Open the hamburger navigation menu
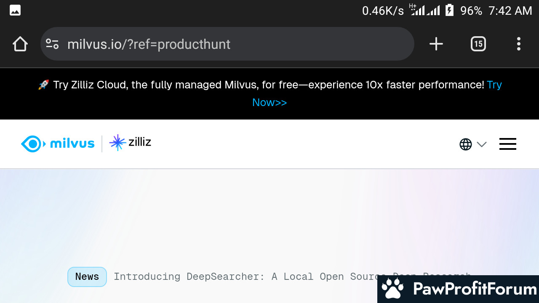 click(507, 144)
